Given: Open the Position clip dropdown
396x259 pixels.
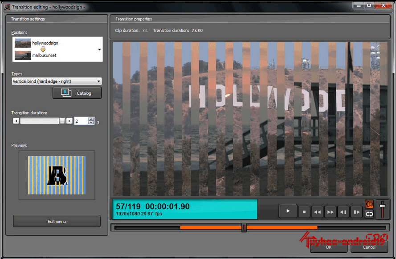Looking at the screenshot, I should click(57, 49).
